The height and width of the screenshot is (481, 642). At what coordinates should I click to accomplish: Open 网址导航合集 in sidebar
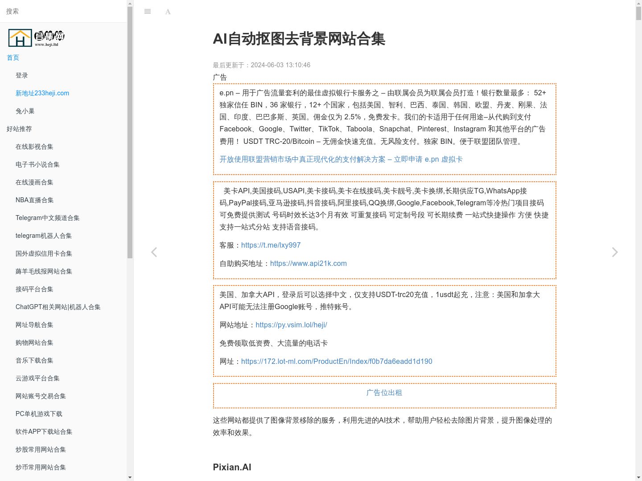[34, 325]
